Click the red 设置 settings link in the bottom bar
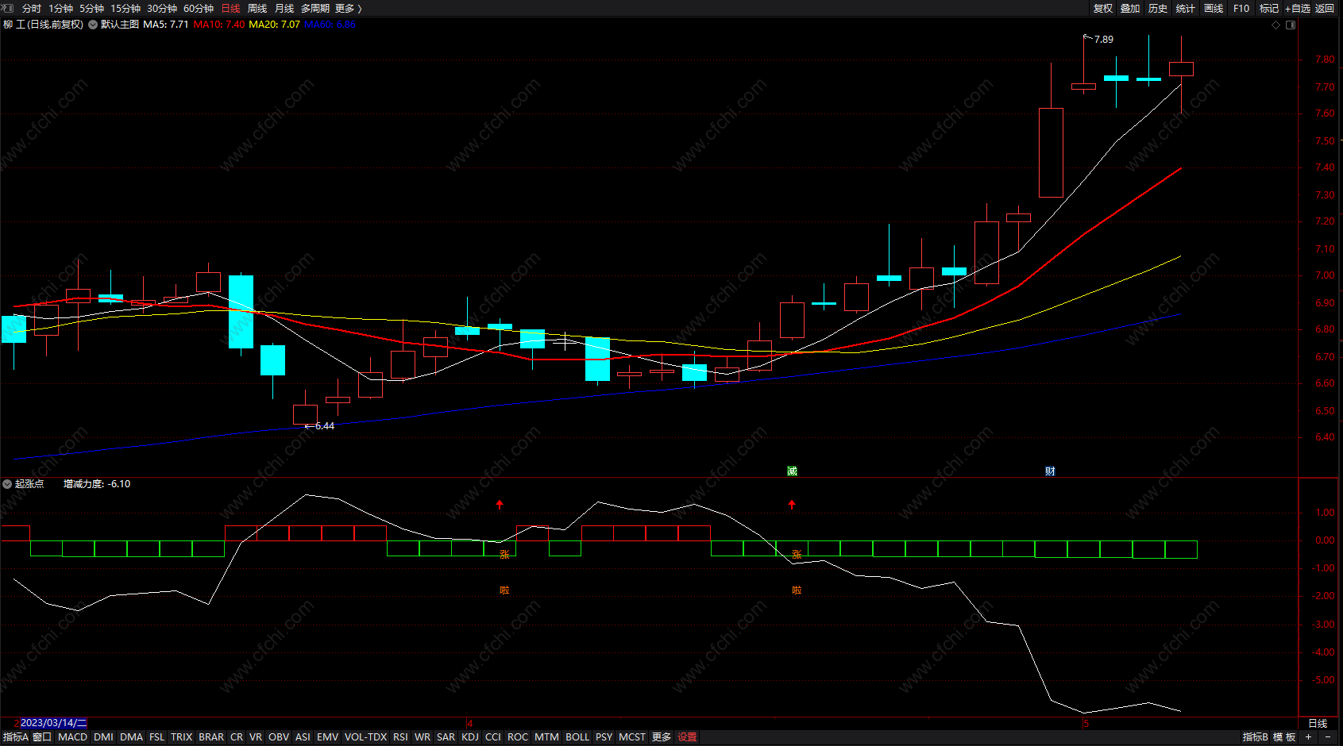This screenshot has height=746, width=1343. click(x=687, y=737)
